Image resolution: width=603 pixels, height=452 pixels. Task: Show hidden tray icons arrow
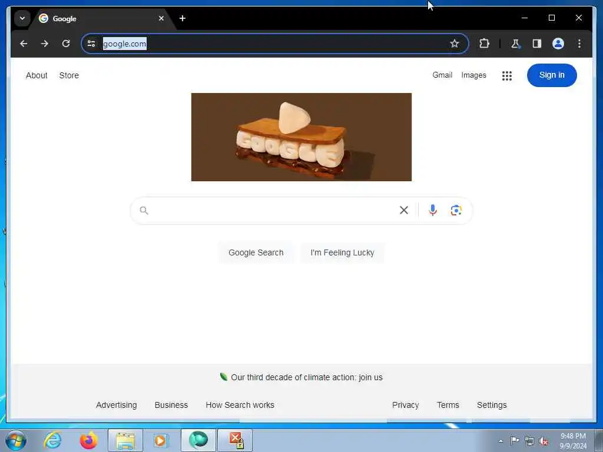501,441
